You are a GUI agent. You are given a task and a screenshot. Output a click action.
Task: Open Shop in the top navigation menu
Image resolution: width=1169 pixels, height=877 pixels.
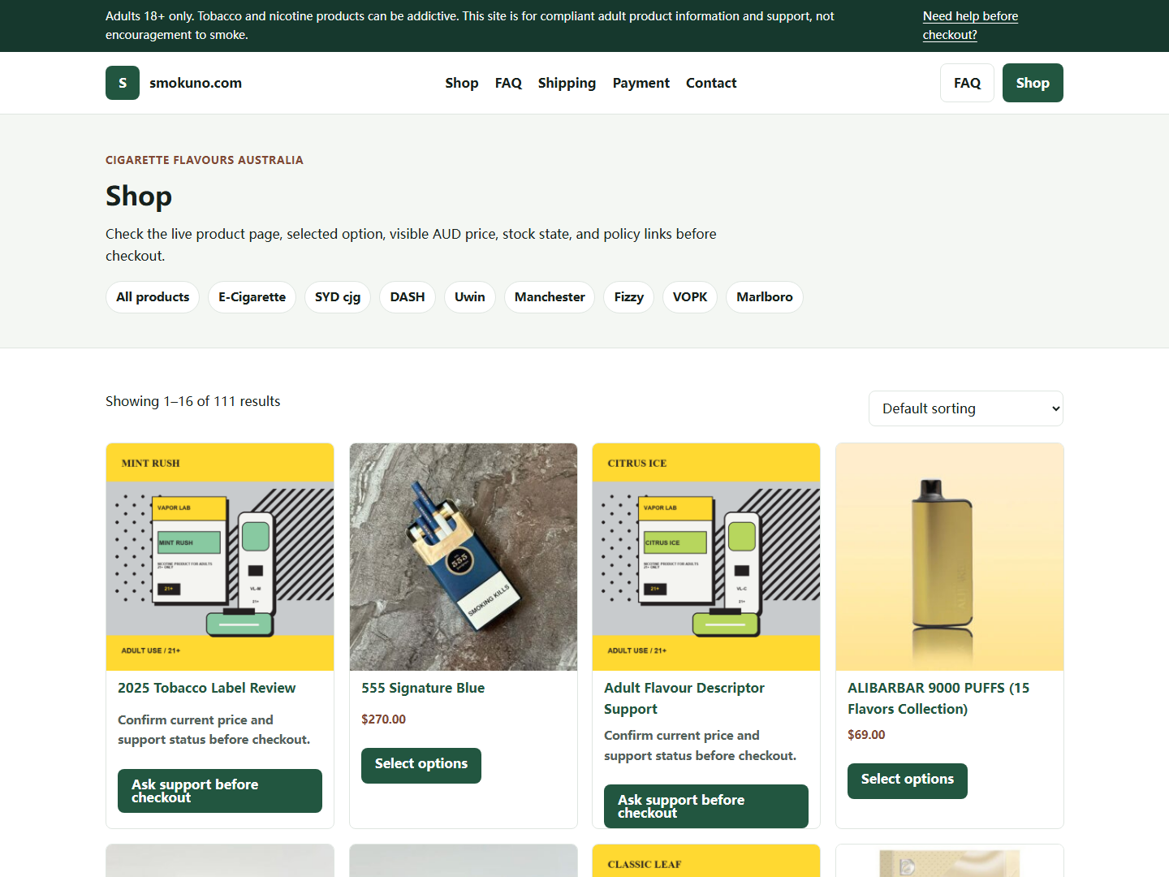click(x=462, y=83)
